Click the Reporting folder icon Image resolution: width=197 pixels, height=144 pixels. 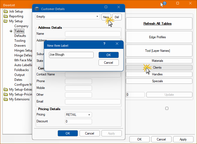[6, 16]
